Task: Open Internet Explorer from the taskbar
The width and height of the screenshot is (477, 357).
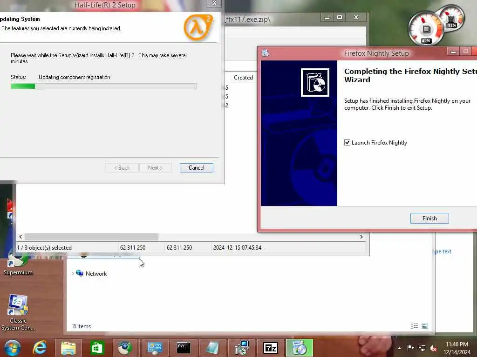Action: click(40, 348)
